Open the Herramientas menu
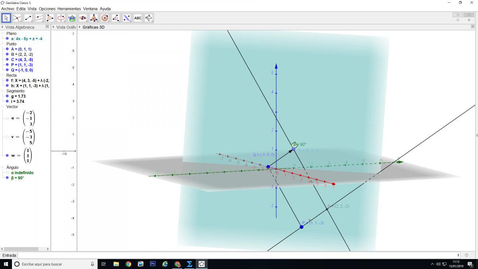This screenshot has height=269, width=478. (69, 8)
